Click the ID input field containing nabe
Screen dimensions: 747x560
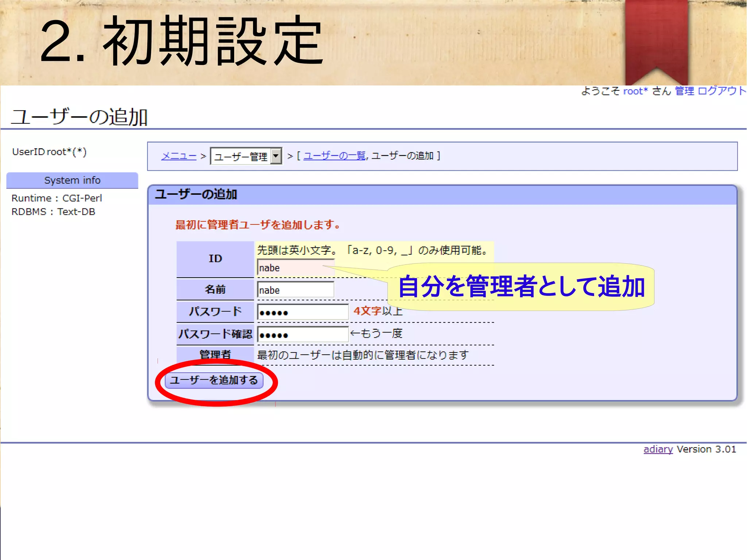click(295, 268)
